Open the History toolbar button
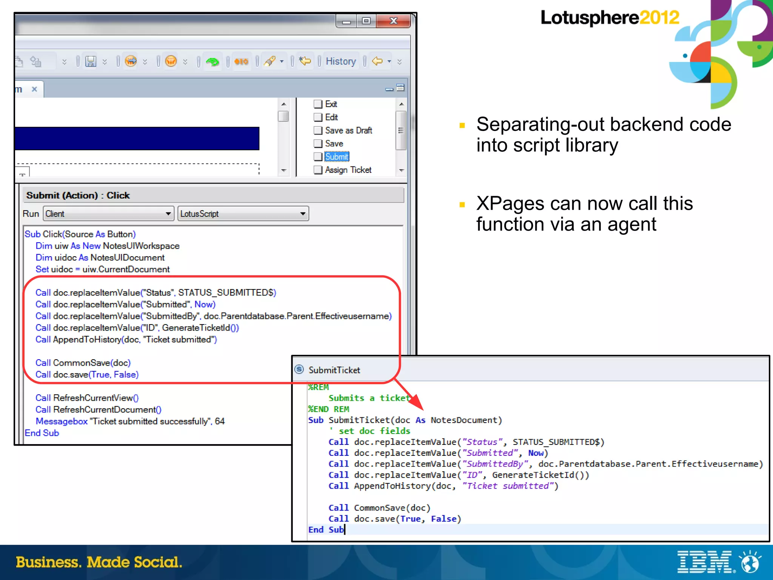773x580 pixels. click(x=341, y=61)
